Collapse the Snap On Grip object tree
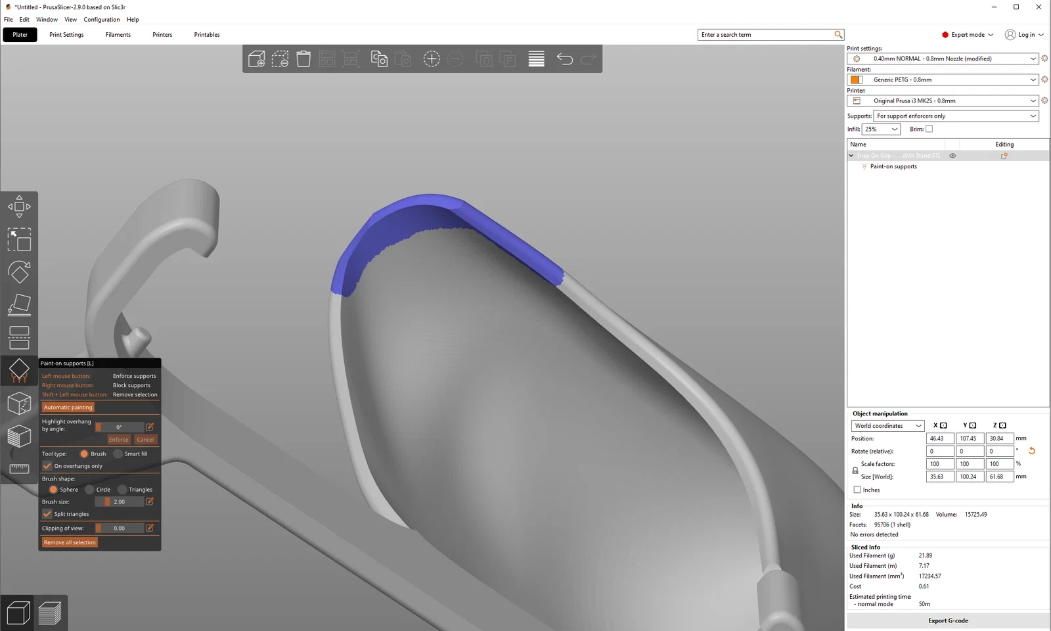The image size is (1051, 631). click(851, 156)
